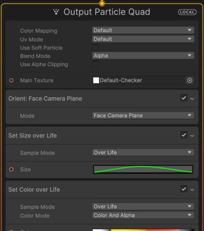Click the LOCAL space badge

187,12
